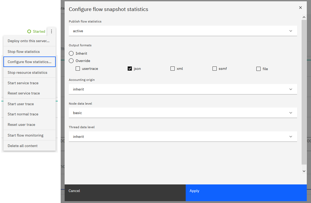
Task: Select the Inherit output formats radio button
Action: pos(71,53)
